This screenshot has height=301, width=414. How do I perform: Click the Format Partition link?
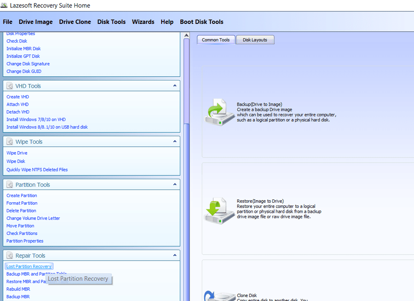(22, 203)
